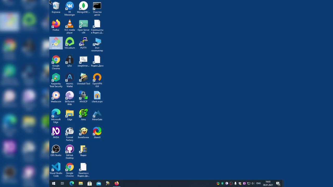Viewport: 333px width, 187px height.
Task: Select the Uninstall Tool desktop shortcut
Action: pos(83,79)
